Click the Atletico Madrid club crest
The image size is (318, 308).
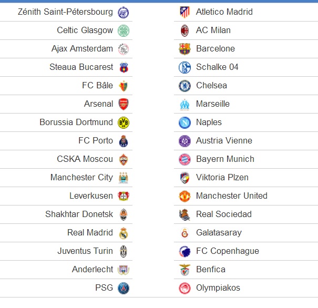184,12
